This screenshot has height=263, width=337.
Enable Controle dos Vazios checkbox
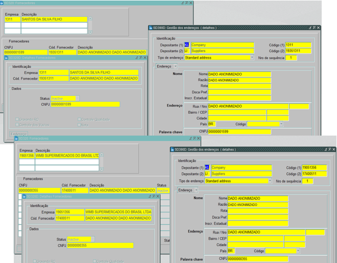(x=17, y=124)
